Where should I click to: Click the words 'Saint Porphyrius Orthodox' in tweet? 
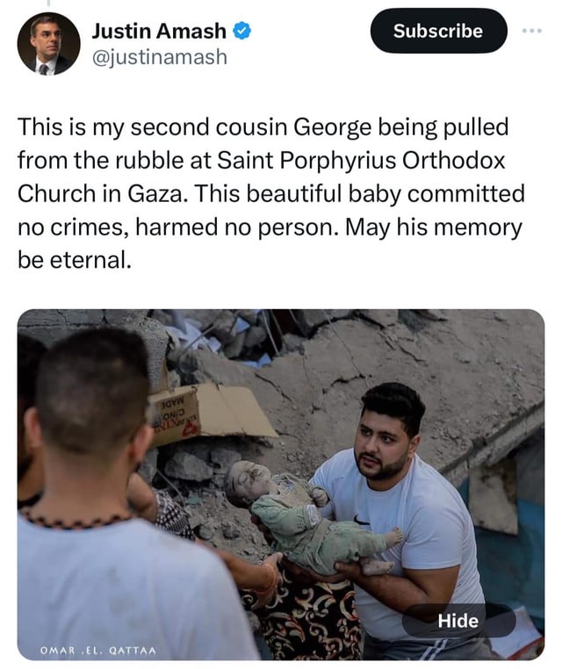[x=362, y=161]
